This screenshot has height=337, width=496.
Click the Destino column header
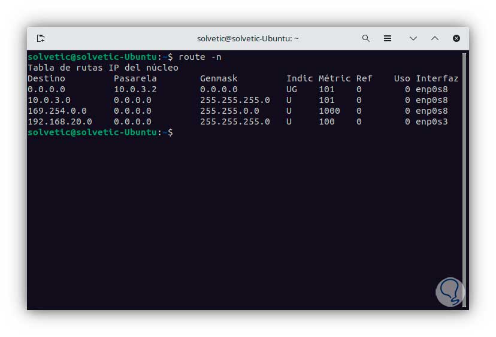[46, 78]
